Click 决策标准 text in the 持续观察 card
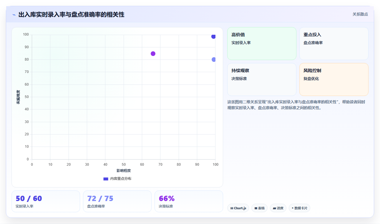Viewport: 380px width, 224px height. coord(239,79)
